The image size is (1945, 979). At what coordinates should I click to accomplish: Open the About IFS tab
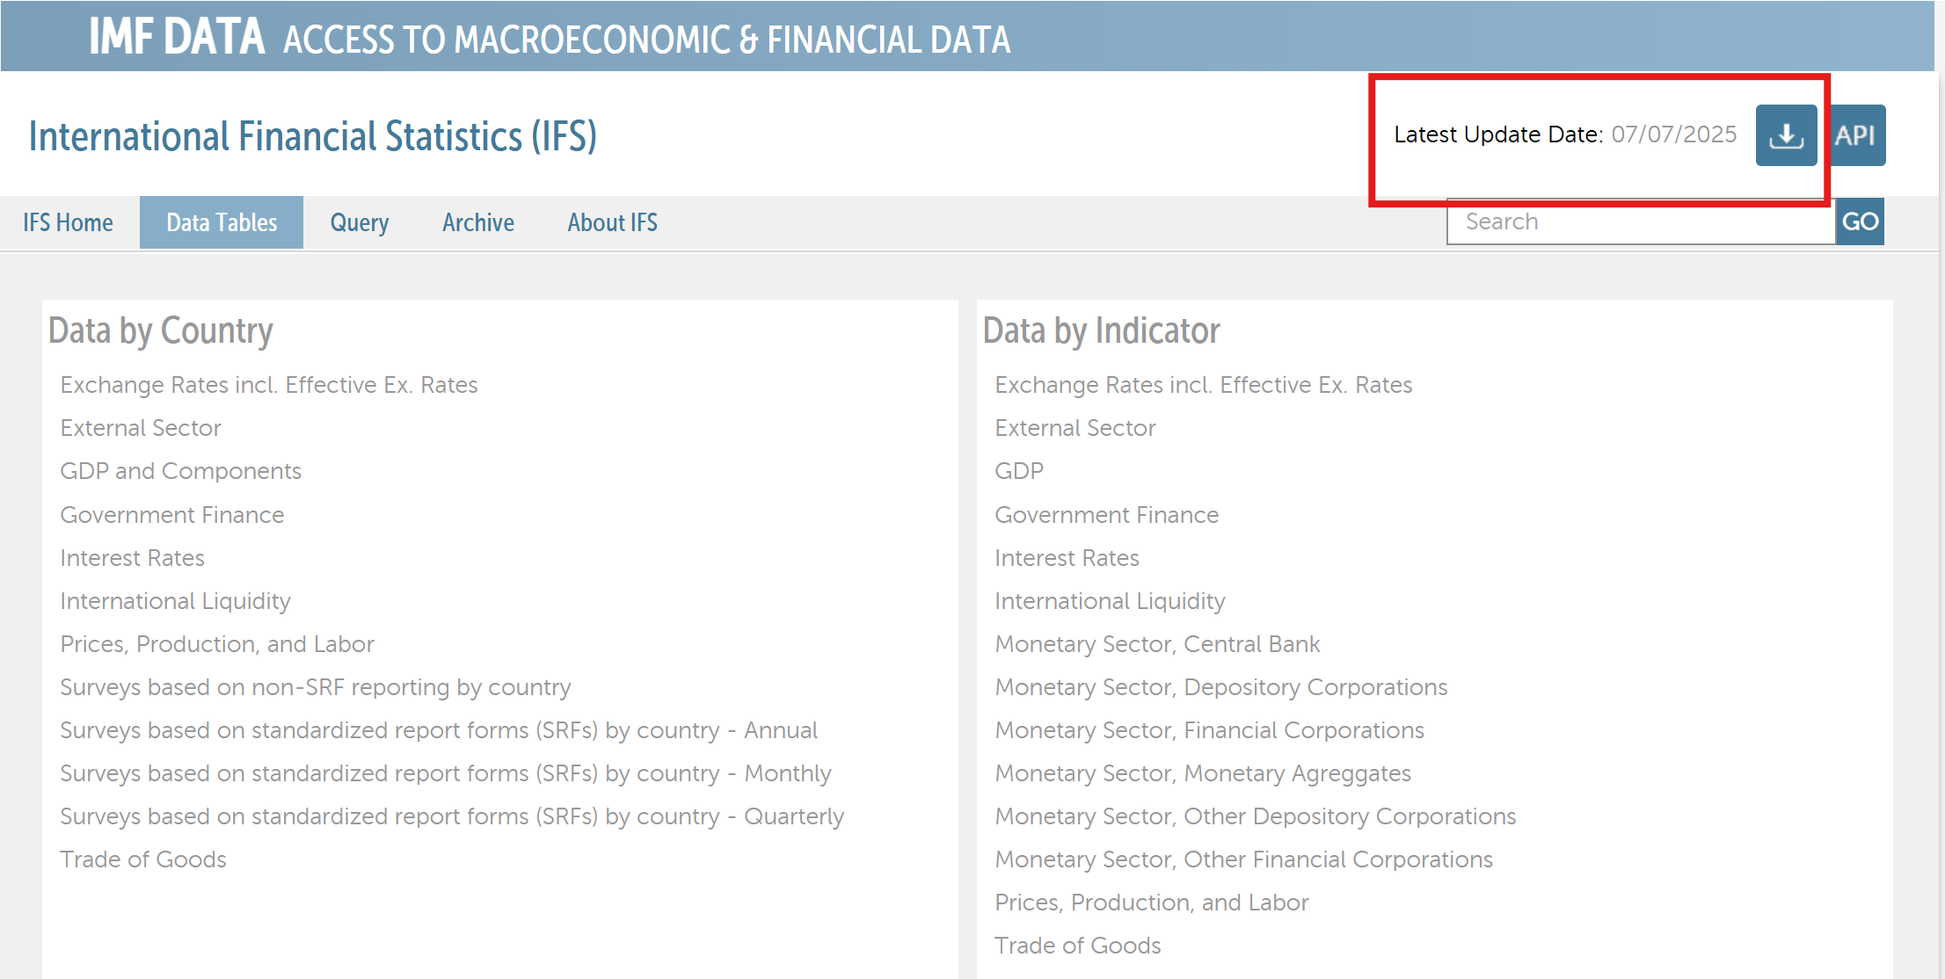click(x=612, y=222)
